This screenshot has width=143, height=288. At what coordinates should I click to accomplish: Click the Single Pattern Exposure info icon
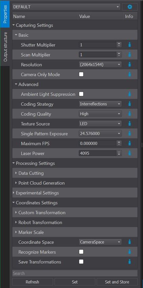point(129,133)
